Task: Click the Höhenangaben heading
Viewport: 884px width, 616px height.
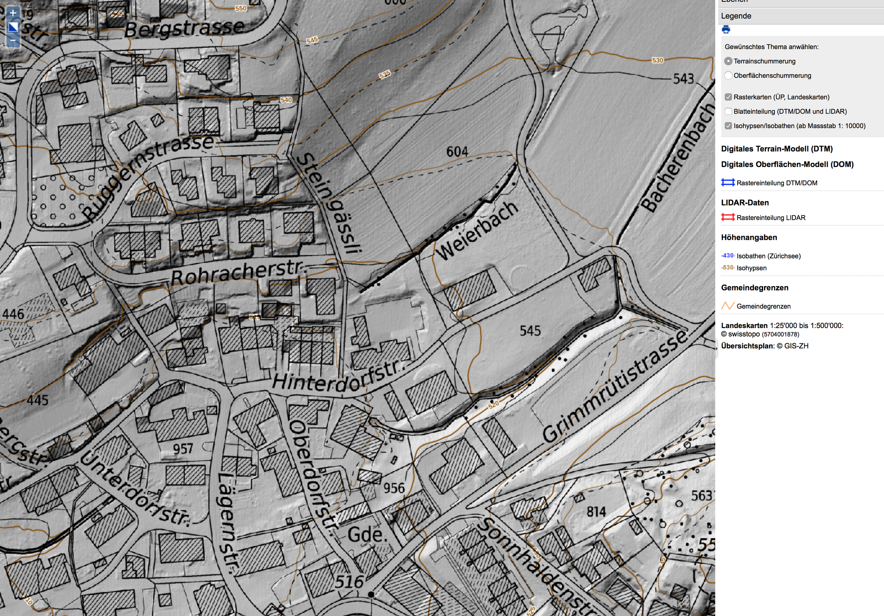Action: point(749,237)
